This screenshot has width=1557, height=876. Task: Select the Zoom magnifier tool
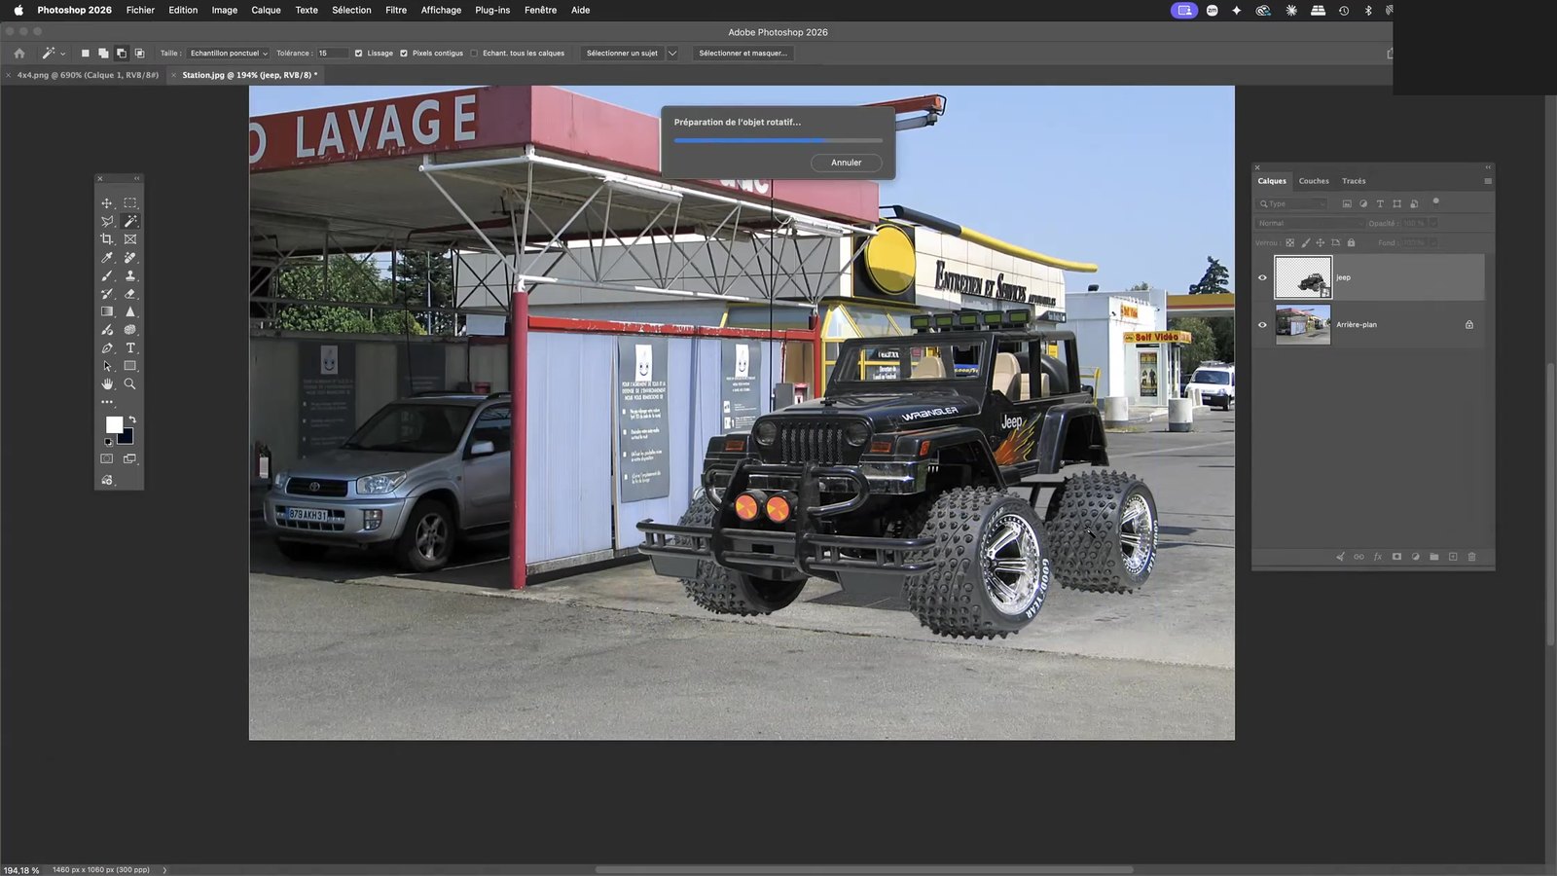pyautogui.click(x=130, y=383)
